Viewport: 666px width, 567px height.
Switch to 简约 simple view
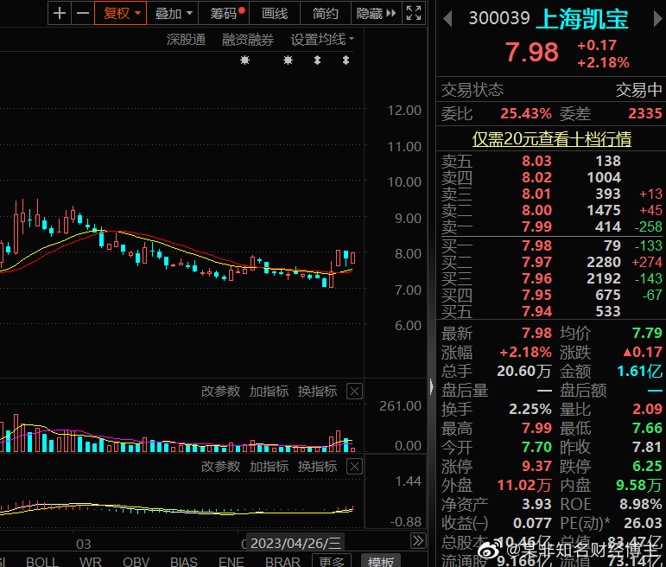pyautogui.click(x=326, y=13)
